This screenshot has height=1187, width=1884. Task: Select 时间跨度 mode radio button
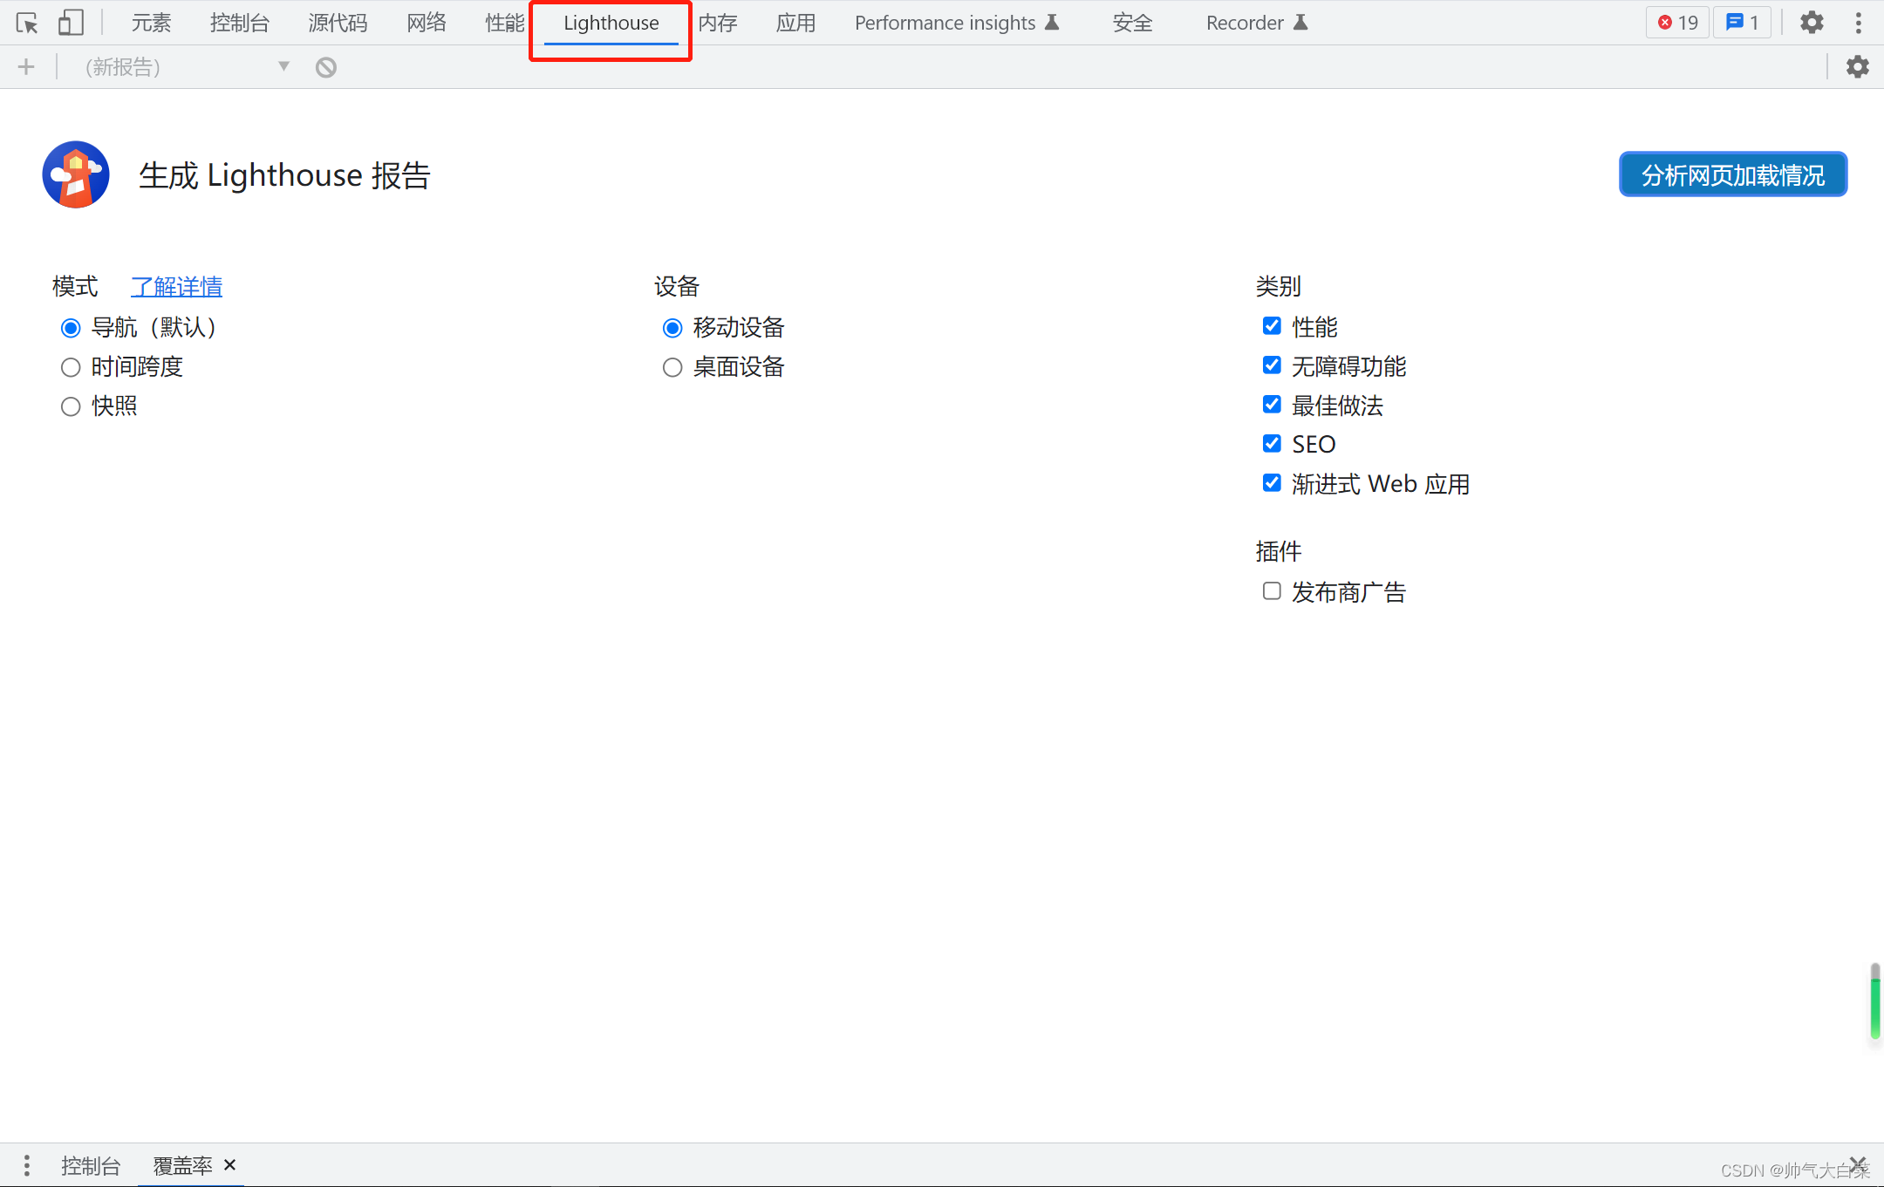[70, 365]
